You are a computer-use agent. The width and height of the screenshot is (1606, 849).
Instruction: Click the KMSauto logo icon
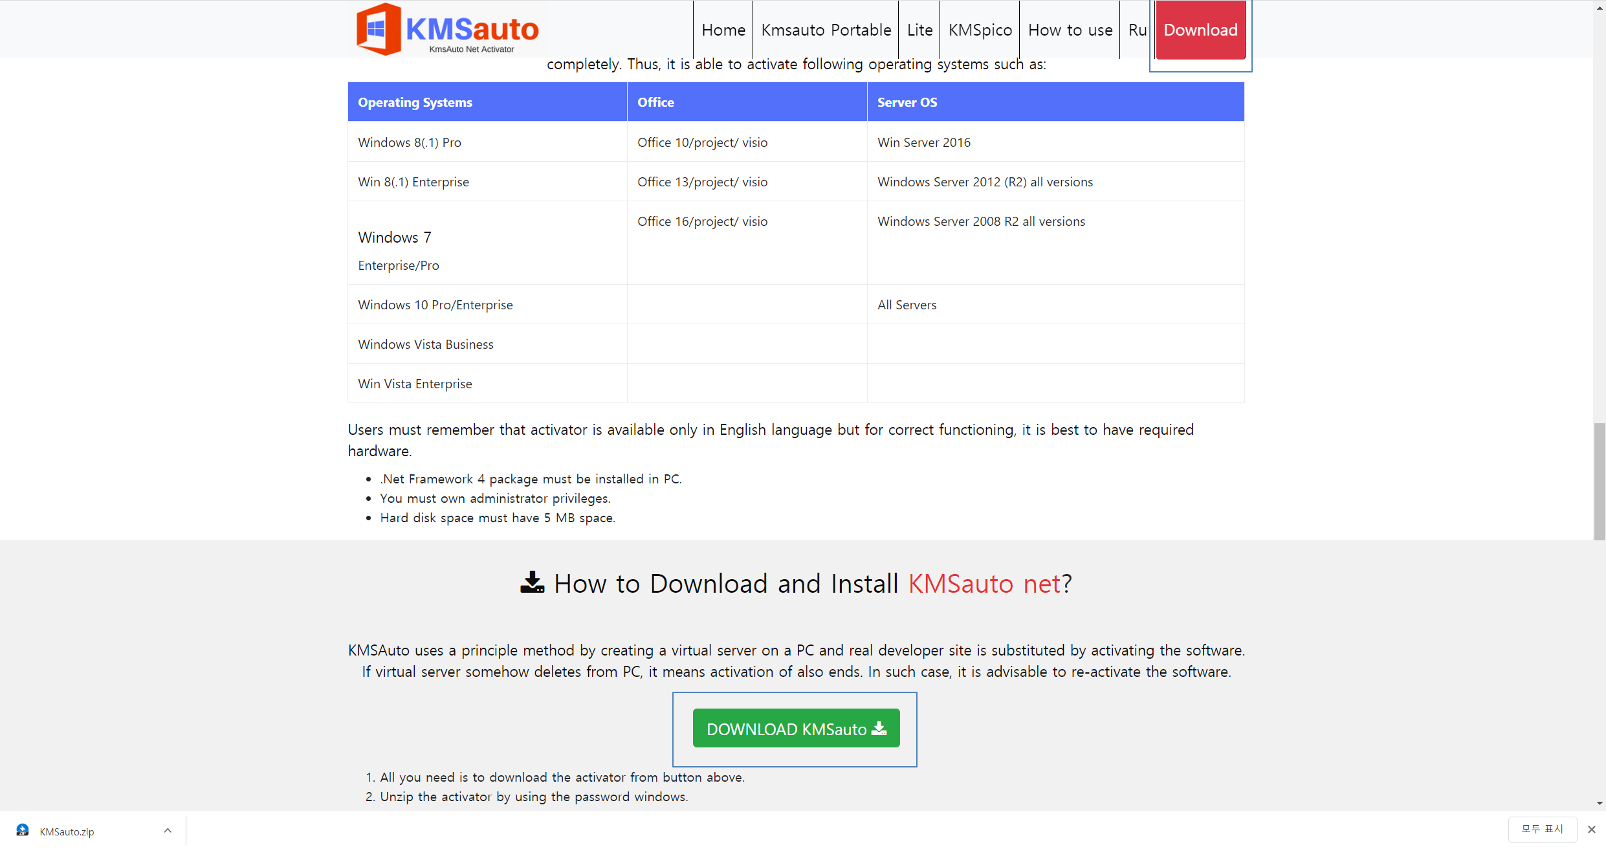pos(379,29)
